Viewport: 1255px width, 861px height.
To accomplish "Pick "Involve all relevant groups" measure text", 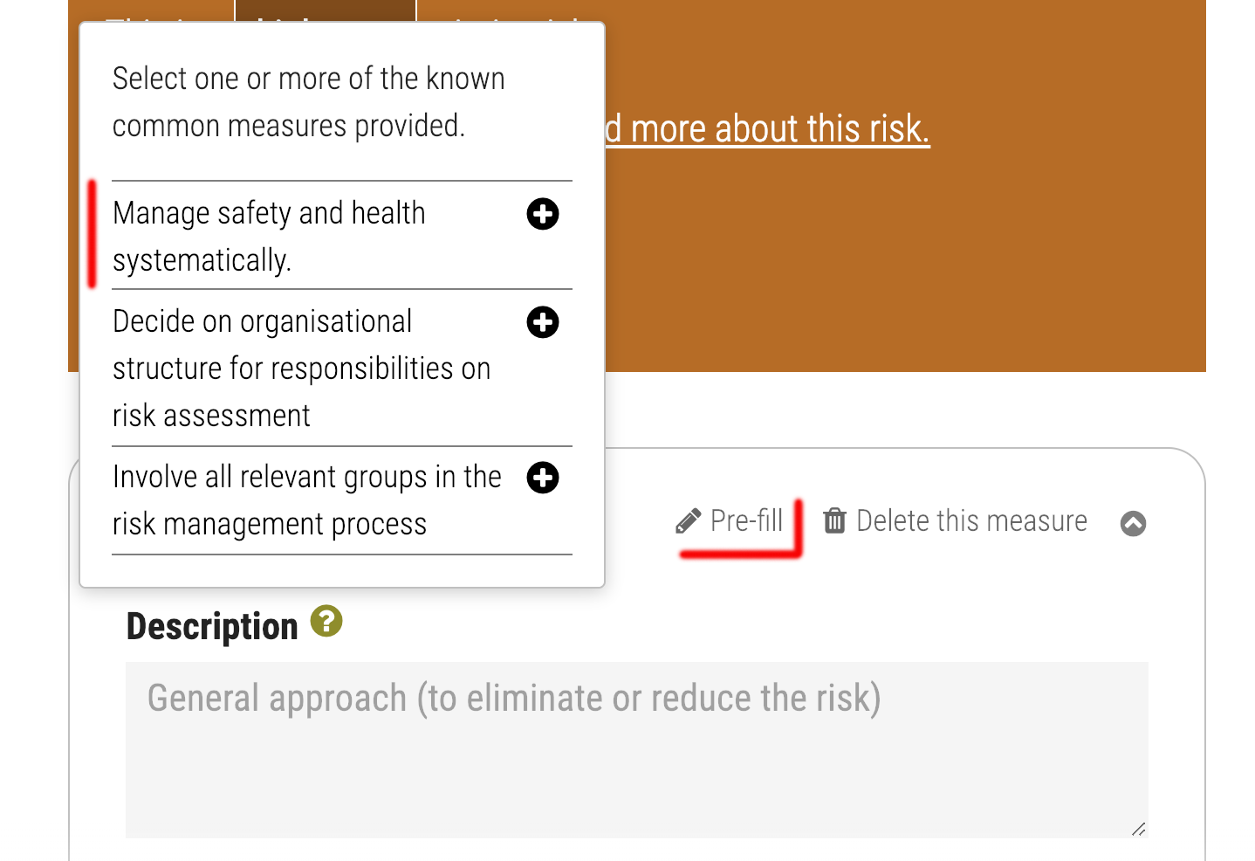I will (x=306, y=499).
